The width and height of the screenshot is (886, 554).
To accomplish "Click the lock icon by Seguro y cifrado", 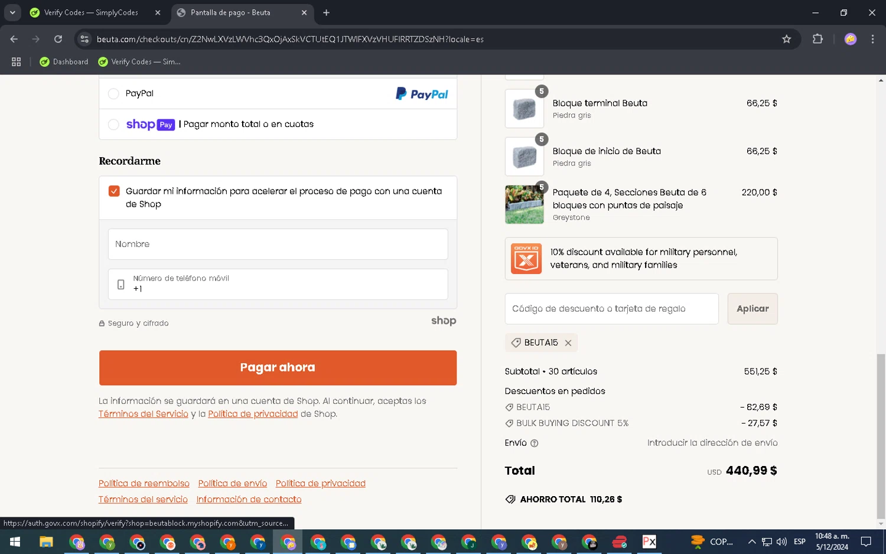I will click(102, 324).
